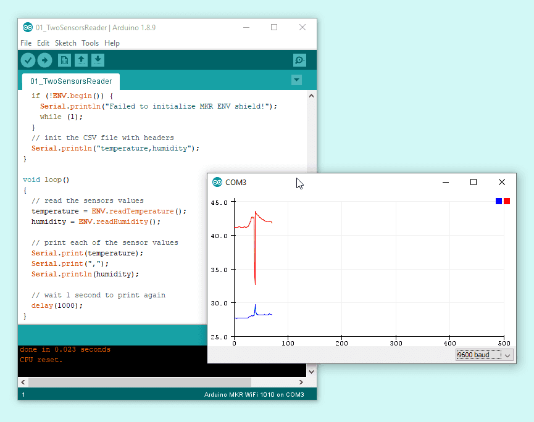The image size is (534, 422).
Task: Open the File menu
Action: pos(26,43)
